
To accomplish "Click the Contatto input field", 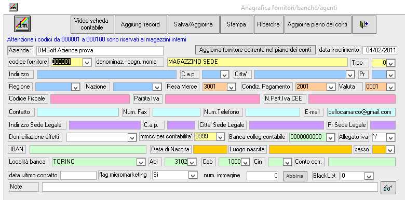I will pyautogui.click(x=78, y=112).
